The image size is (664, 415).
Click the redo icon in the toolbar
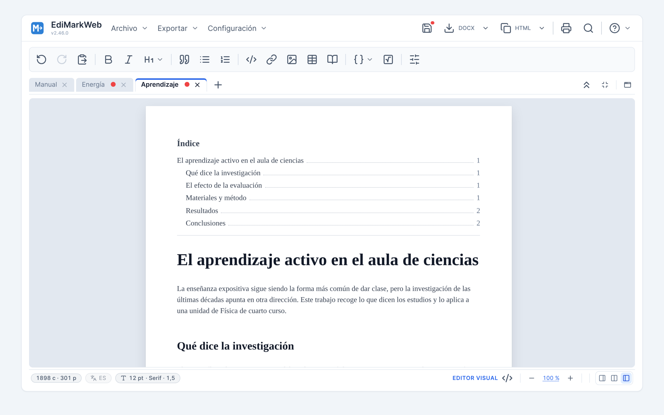(x=62, y=59)
